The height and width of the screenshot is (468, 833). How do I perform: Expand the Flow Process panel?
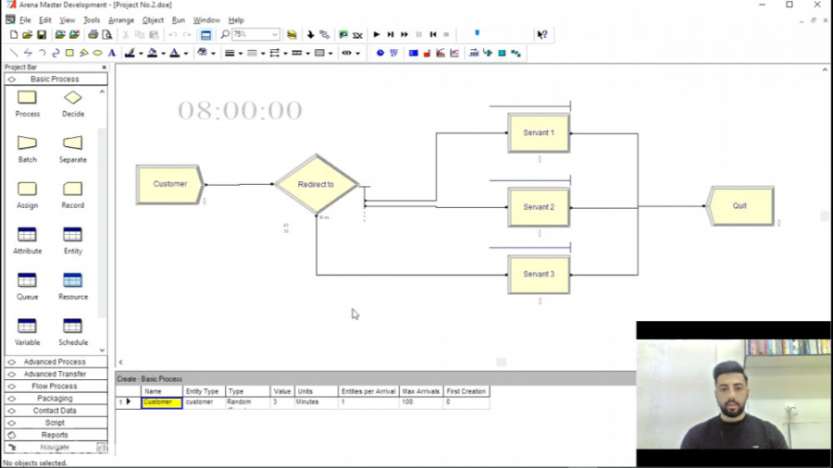(x=56, y=387)
